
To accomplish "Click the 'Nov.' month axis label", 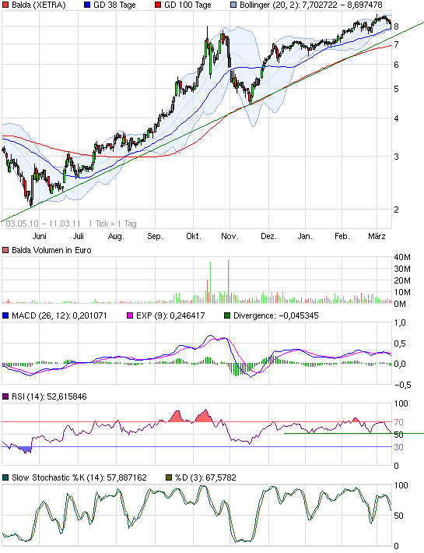I will click(230, 236).
